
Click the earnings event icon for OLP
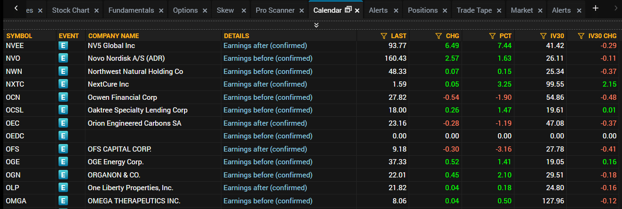[63, 188]
